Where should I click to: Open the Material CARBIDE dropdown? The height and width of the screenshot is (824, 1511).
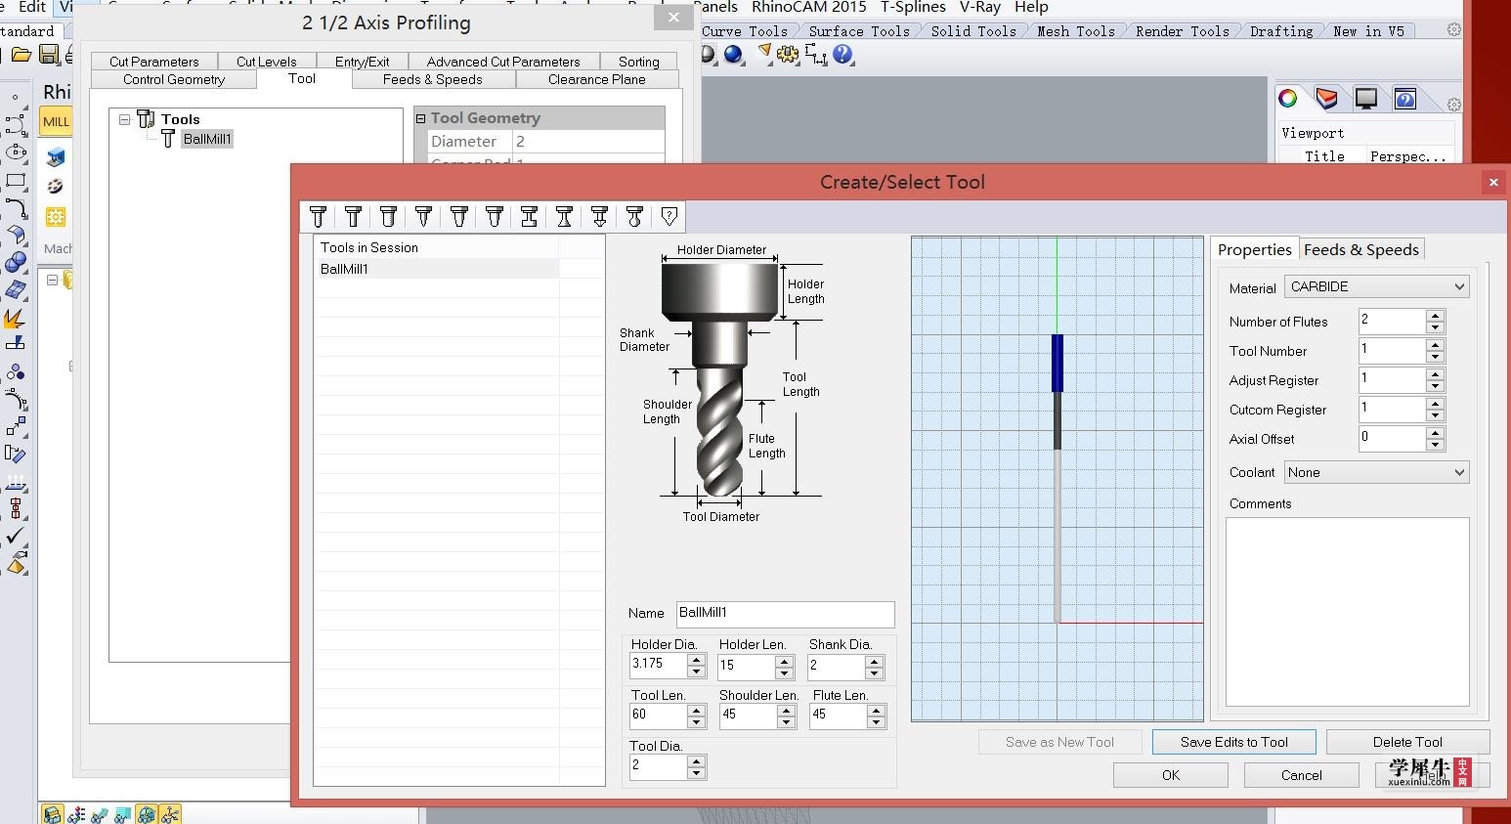[x=1376, y=286]
